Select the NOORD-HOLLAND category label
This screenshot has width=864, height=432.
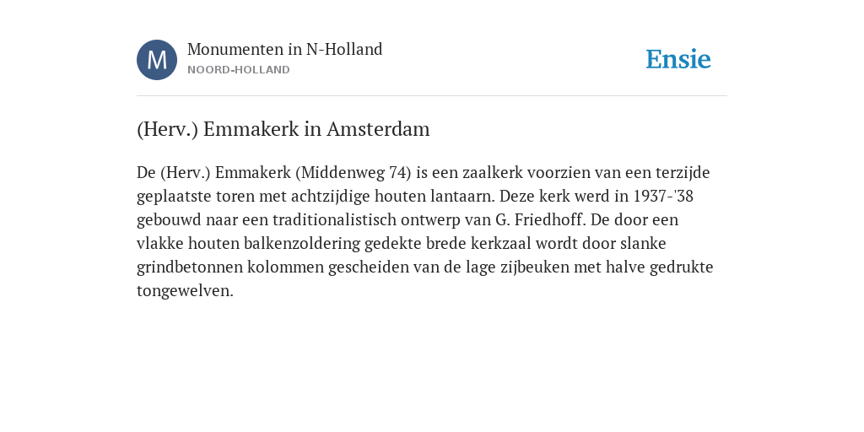(x=239, y=70)
